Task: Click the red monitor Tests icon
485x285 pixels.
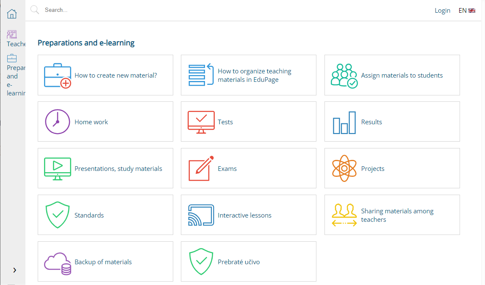Action: pos(201,122)
